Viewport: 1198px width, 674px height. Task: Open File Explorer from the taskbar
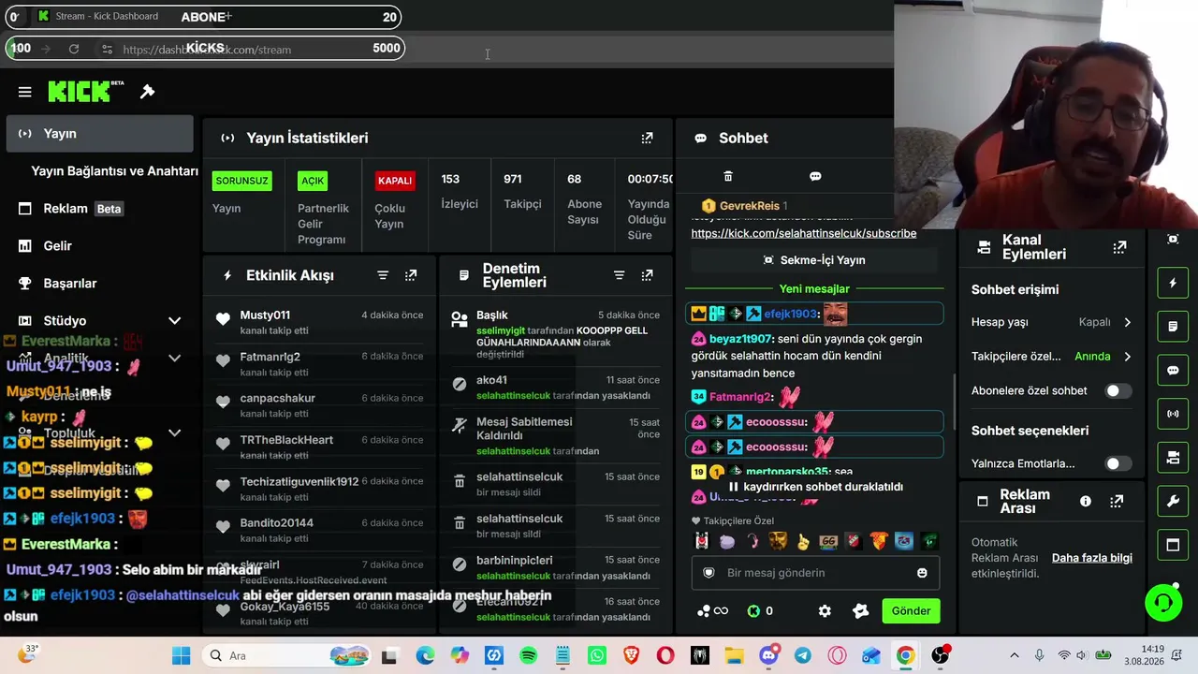[x=735, y=655]
